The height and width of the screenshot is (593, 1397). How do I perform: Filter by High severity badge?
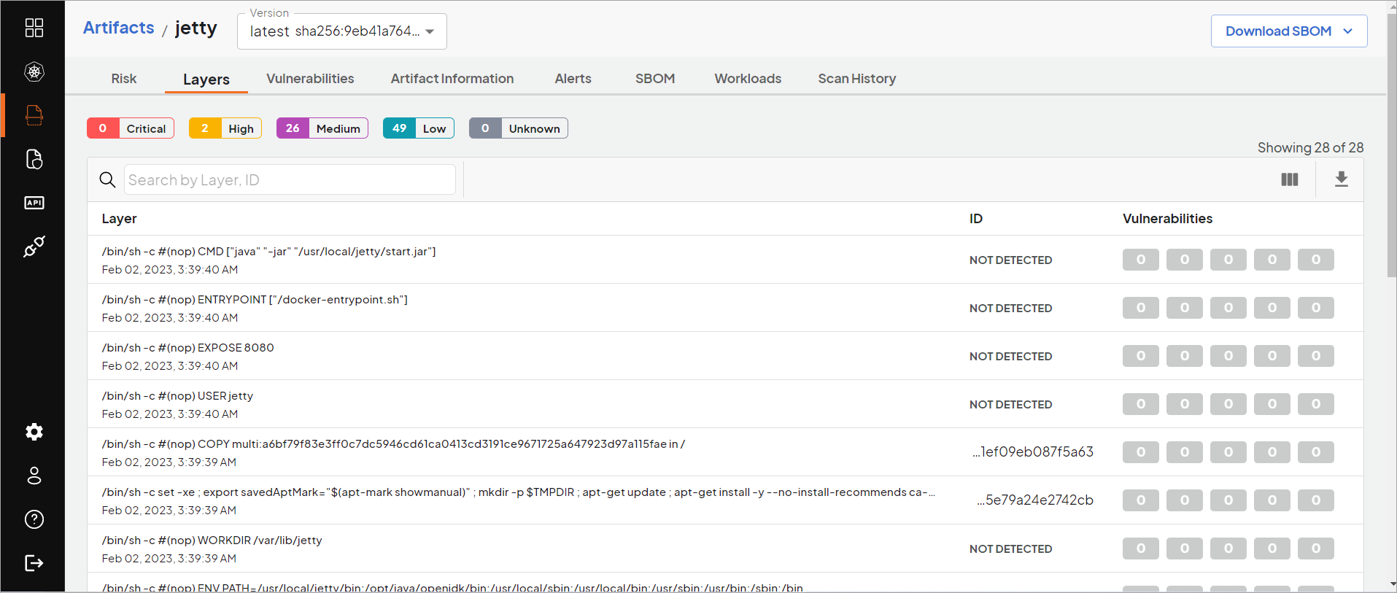(225, 128)
